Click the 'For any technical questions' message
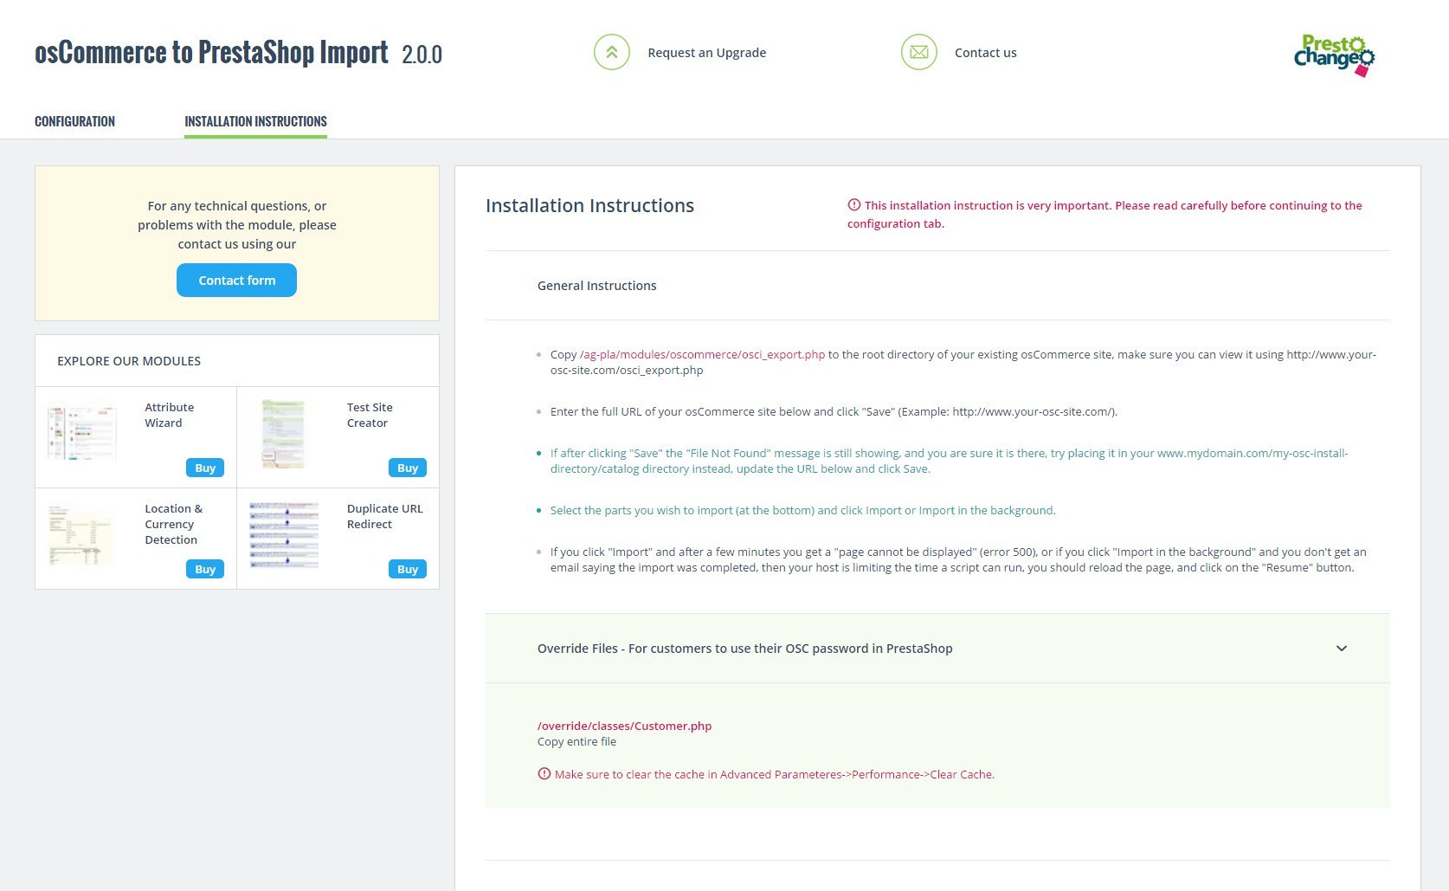This screenshot has width=1449, height=891. [237, 225]
